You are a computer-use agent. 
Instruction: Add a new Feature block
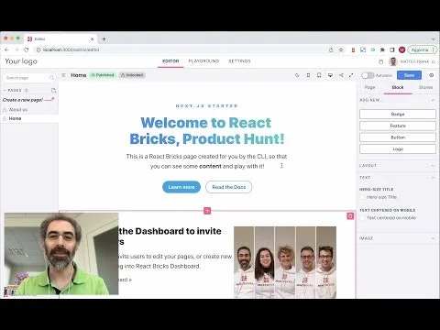398,126
